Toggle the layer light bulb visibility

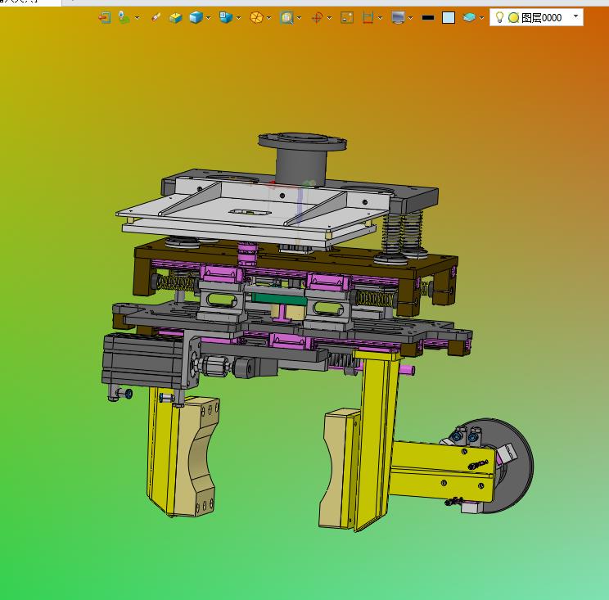point(499,17)
